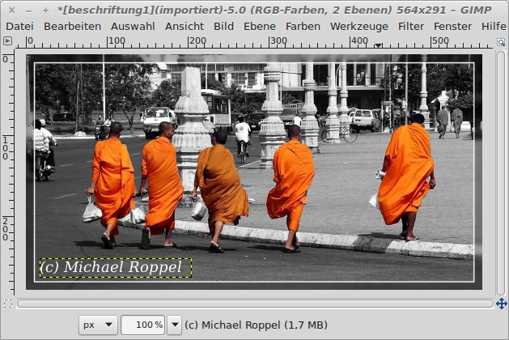509x340 pixels.
Task: Minimize the GIMP window
Action: coord(28,11)
